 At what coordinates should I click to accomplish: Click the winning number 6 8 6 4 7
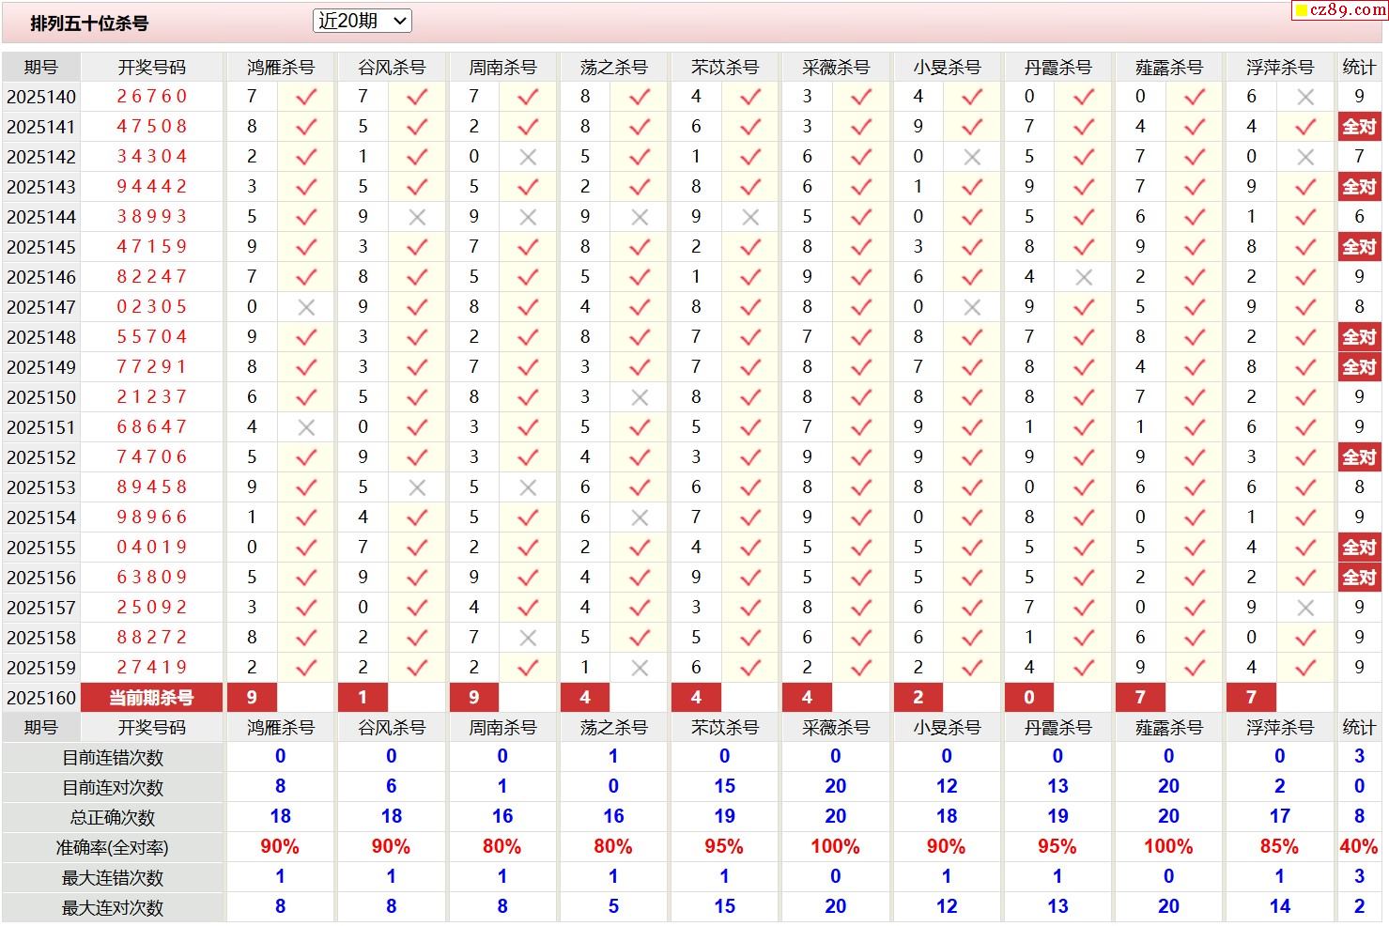(x=152, y=427)
